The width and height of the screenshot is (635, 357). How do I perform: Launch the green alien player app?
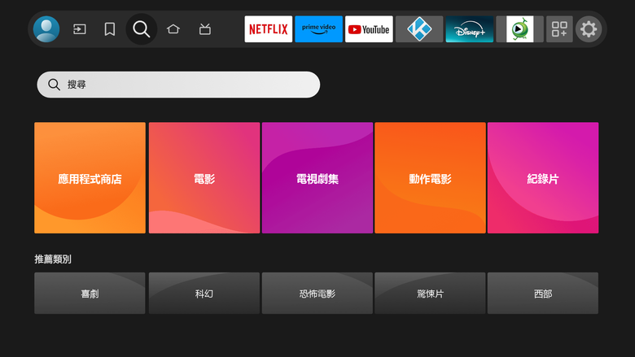[519, 29]
